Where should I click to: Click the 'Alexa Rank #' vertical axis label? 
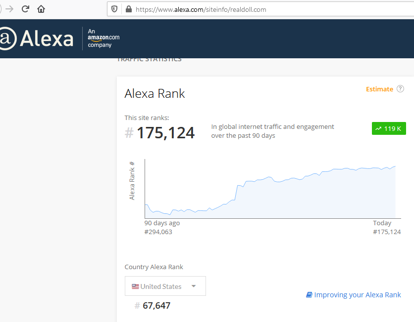pyautogui.click(x=132, y=181)
